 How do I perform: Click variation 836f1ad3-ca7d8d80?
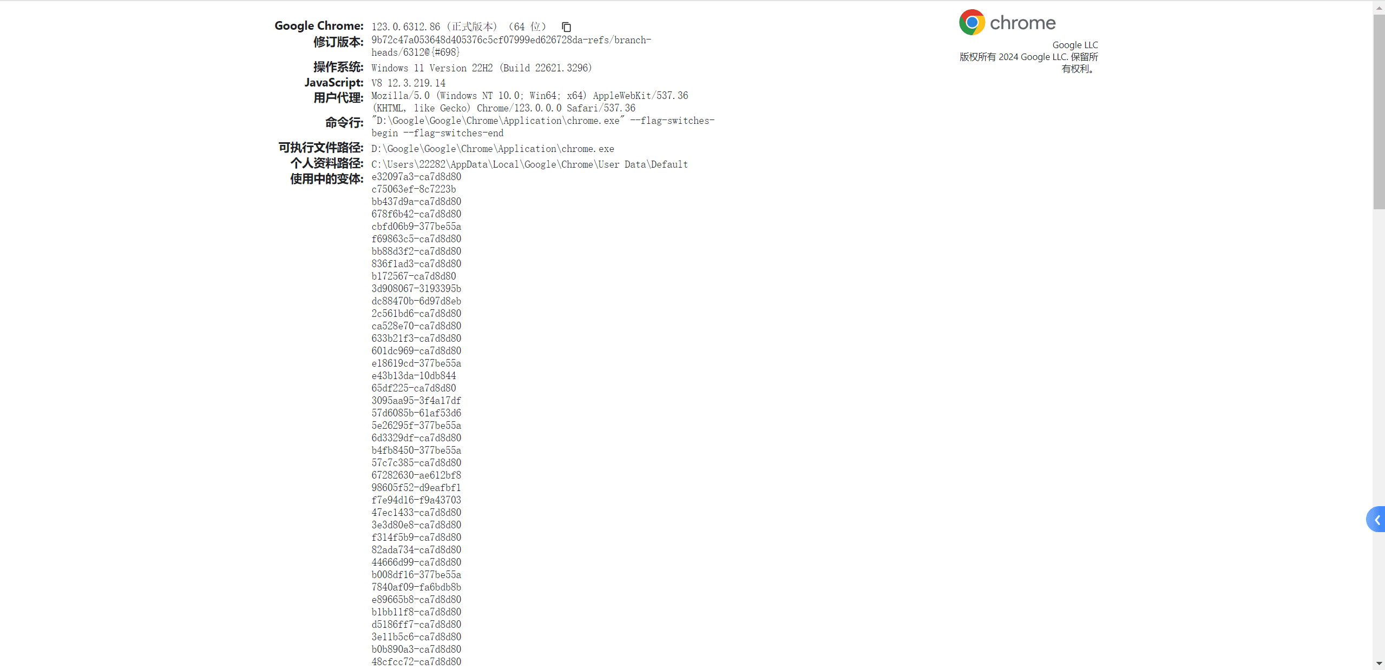pos(416,264)
